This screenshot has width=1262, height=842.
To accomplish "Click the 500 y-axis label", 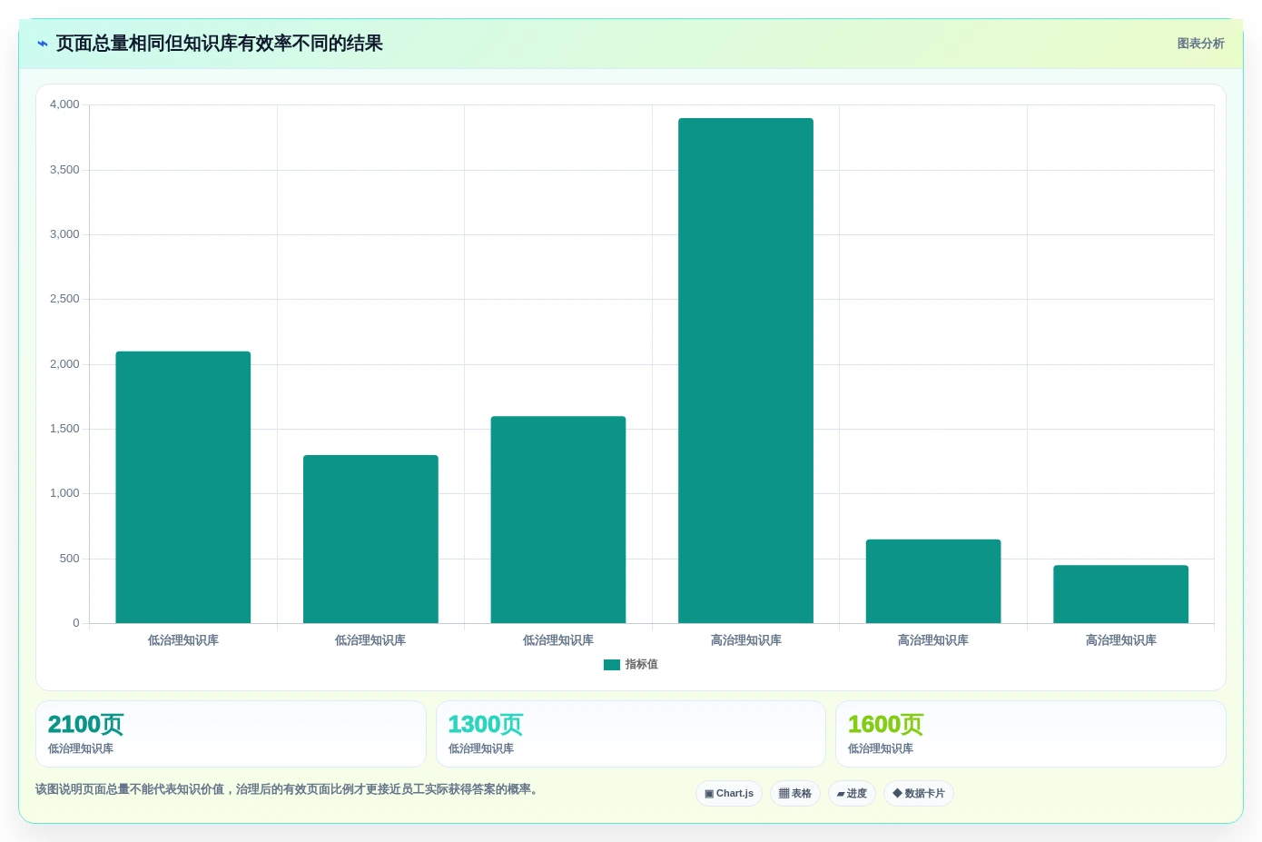I will point(70,559).
